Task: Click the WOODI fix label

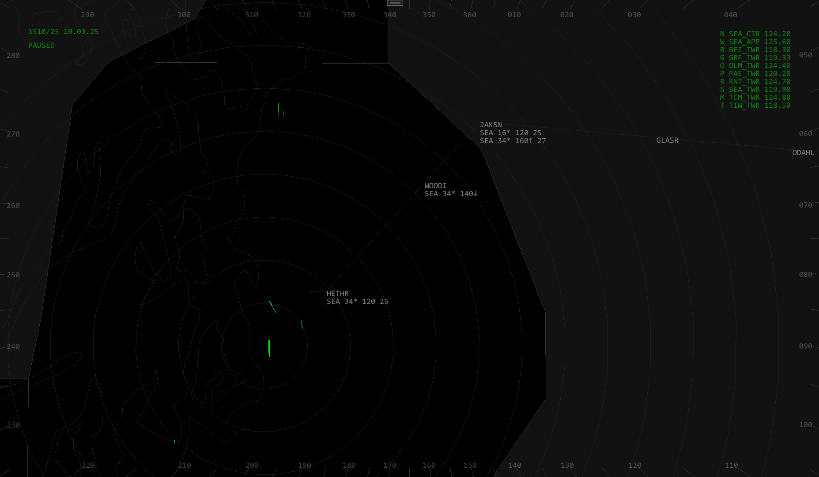Action: [436, 186]
